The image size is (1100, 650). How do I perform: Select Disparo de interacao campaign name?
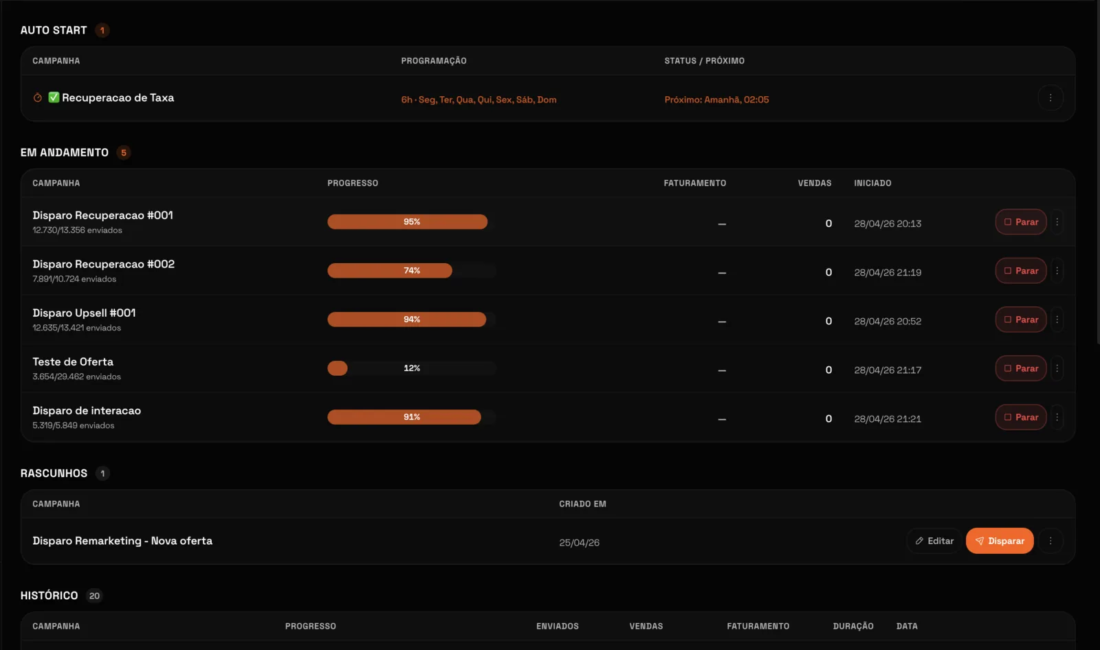point(87,410)
